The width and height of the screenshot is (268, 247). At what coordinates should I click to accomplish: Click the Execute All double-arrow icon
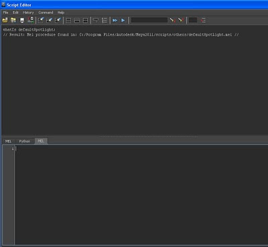[x=115, y=20]
